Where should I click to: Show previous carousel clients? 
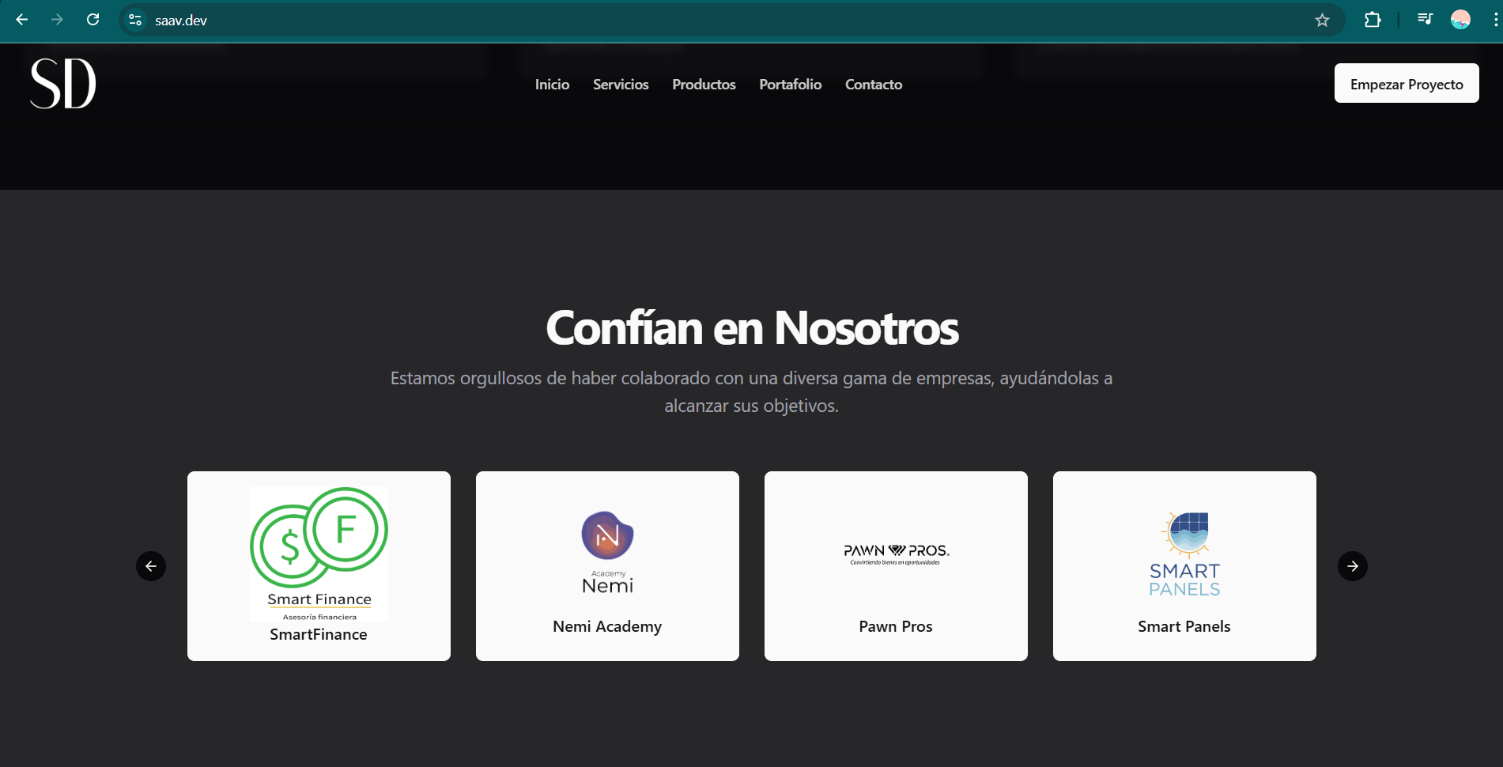151,566
